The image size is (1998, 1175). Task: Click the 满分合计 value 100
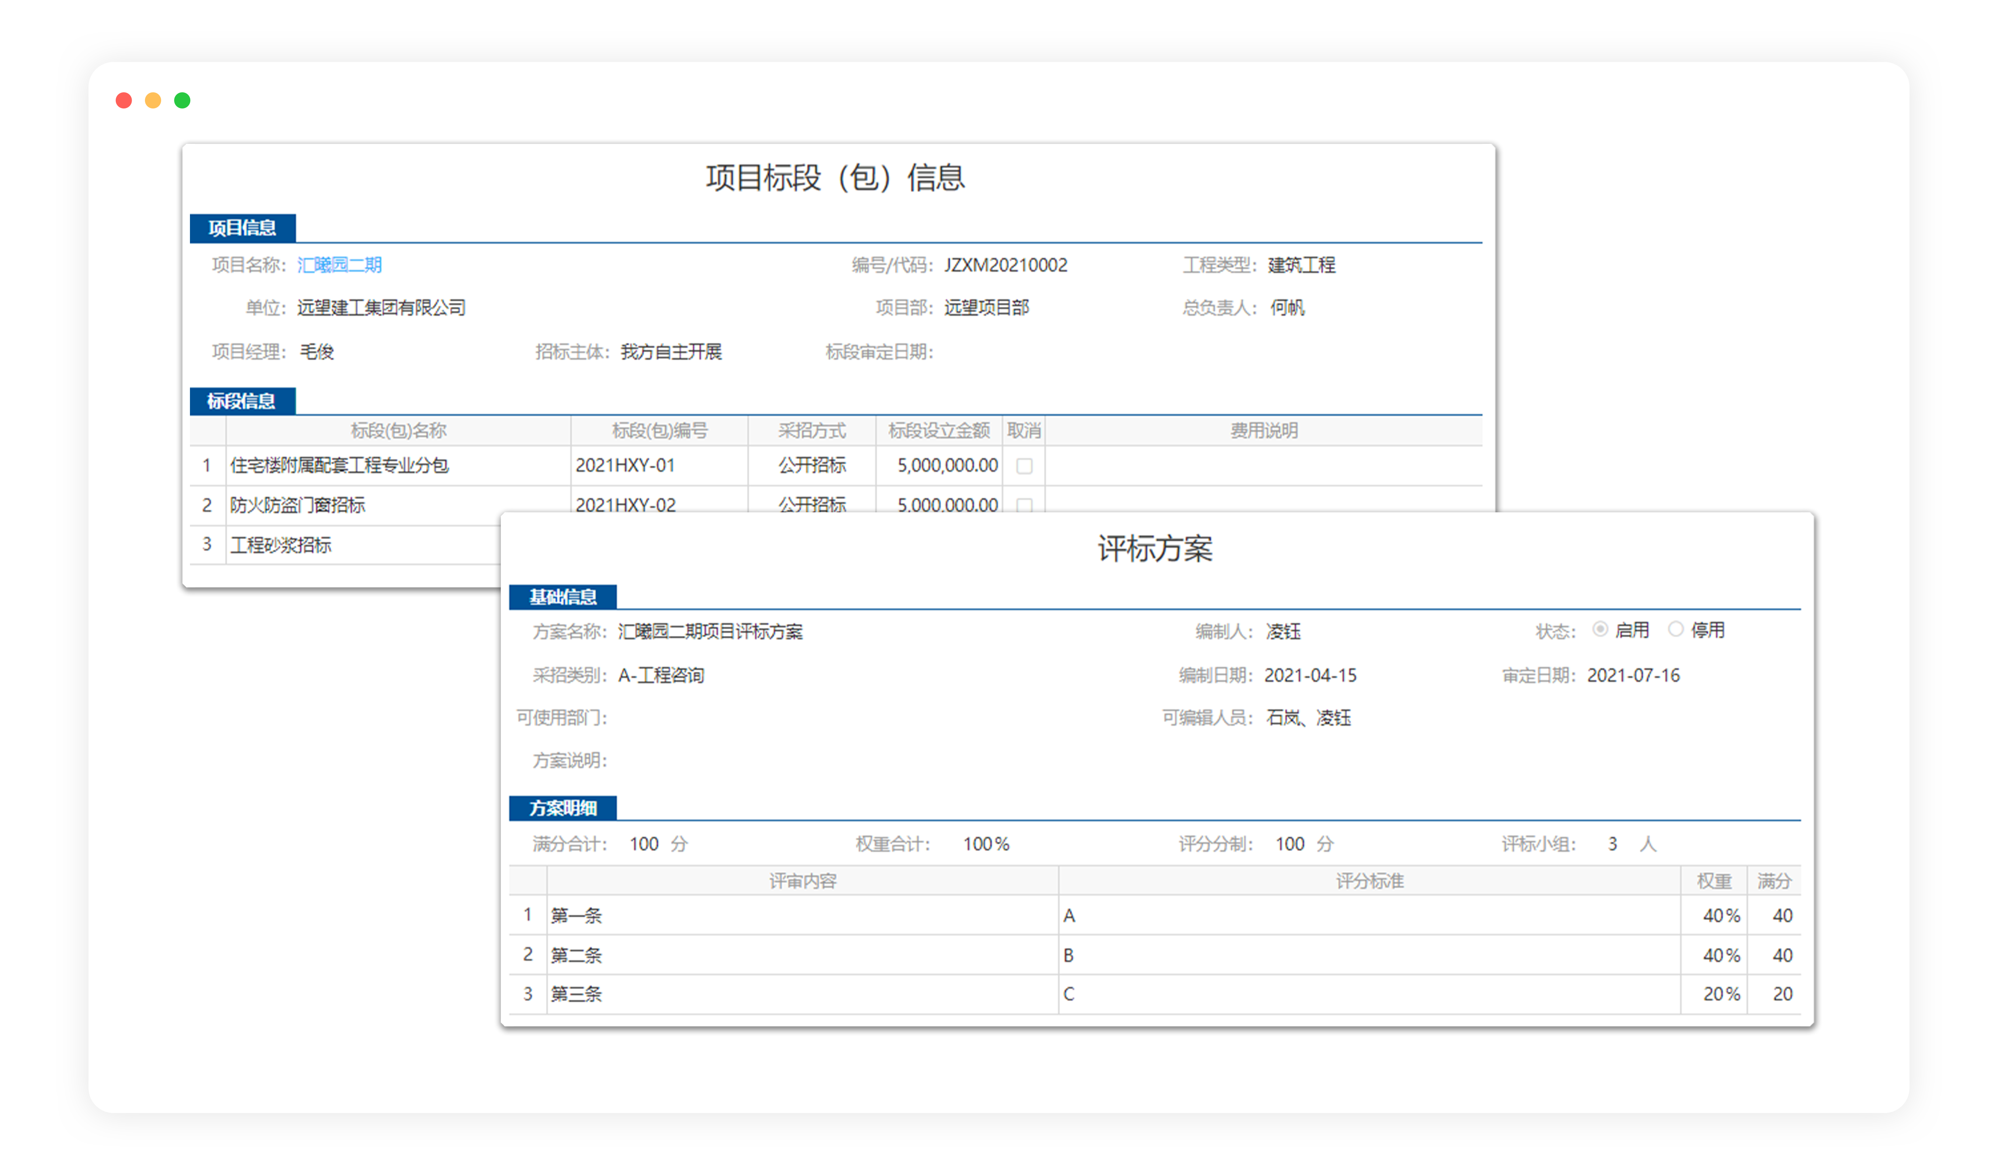coord(645,845)
